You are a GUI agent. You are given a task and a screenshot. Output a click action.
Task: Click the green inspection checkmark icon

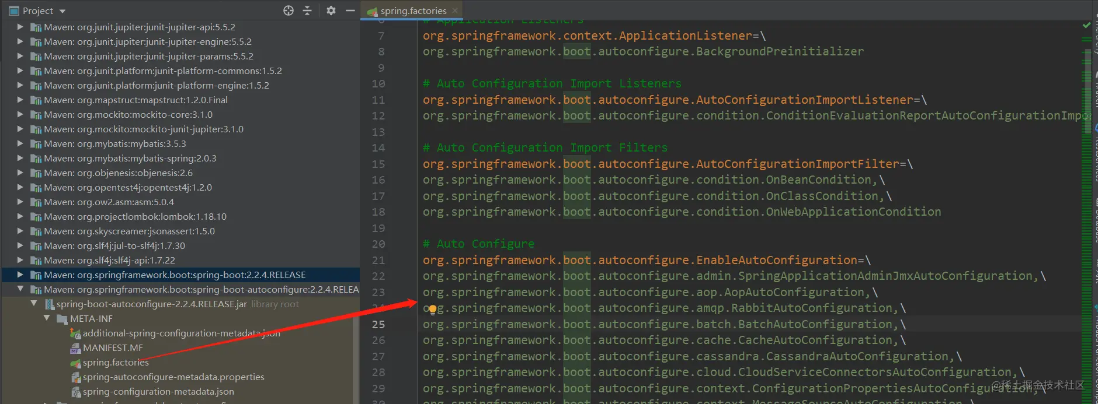[x=1086, y=25]
